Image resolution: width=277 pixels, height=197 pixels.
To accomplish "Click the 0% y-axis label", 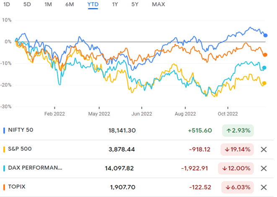I will pos(8,42).
